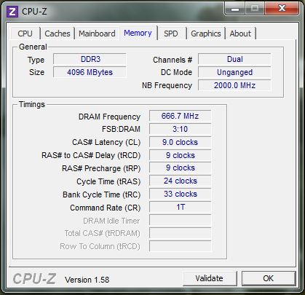Click the NB Frequency value 2000.0 MHz

pyautogui.click(x=234, y=85)
